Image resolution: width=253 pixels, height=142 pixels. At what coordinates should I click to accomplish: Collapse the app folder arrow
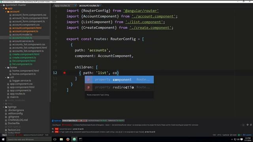coord(4,8)
